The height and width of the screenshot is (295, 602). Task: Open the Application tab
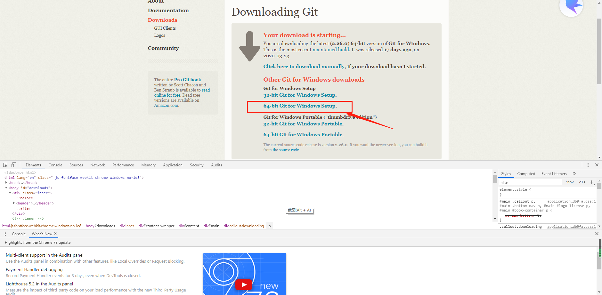173,165
